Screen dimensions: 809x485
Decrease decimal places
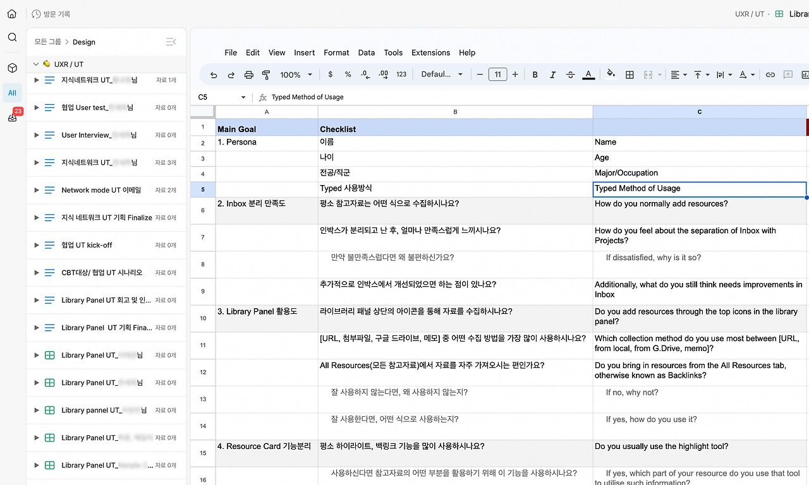coord(365,75)
